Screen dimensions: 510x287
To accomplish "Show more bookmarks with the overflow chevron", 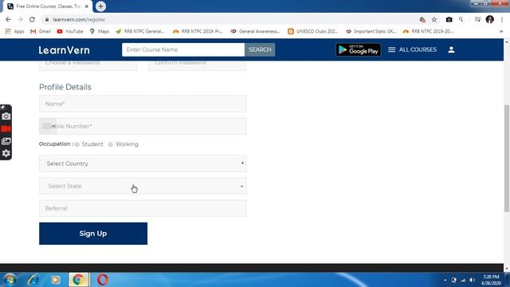I will (x=501, y=31).
